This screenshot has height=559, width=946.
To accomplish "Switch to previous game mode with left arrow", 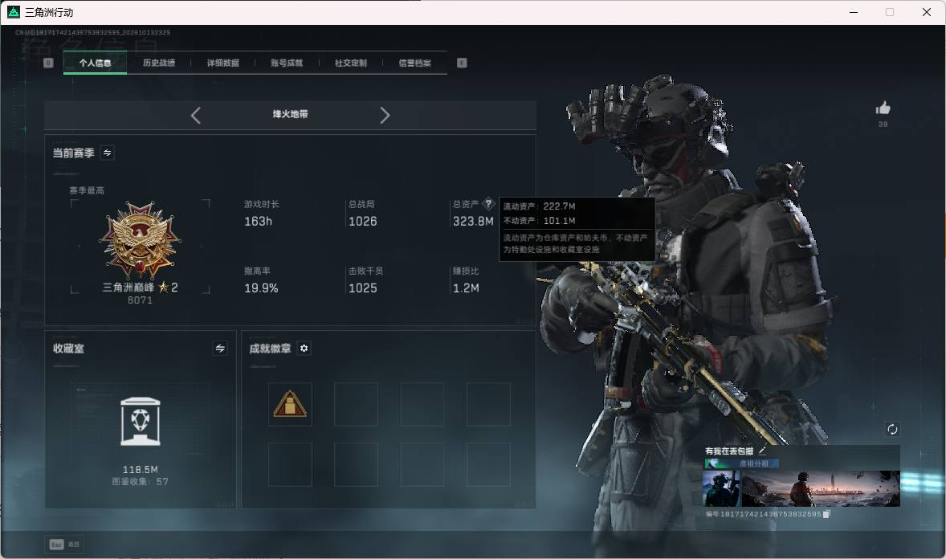I will (195, 116).
